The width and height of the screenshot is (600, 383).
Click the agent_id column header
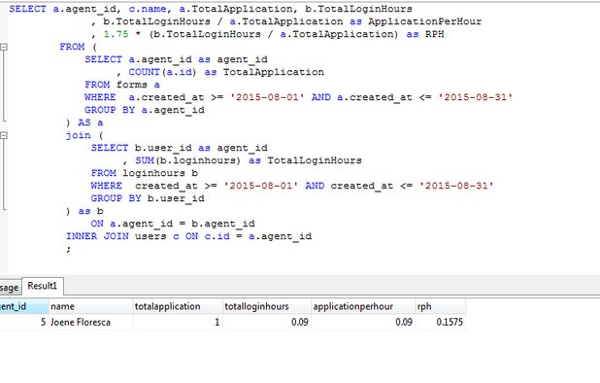pyautogui.click(x=23, y=306)
